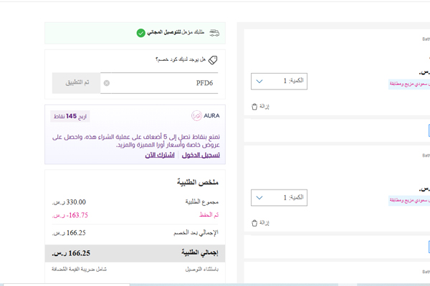Clear the PFD6 promo code field
This screenshot has height=286, width=430.
click(x=107, y=83)
